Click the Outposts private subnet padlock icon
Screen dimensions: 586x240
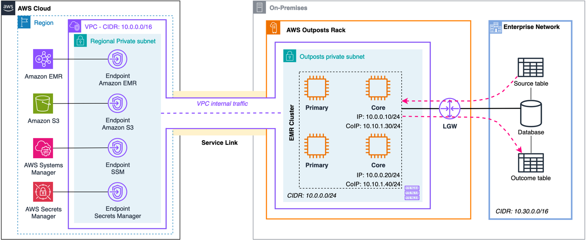tap(290, 56)
